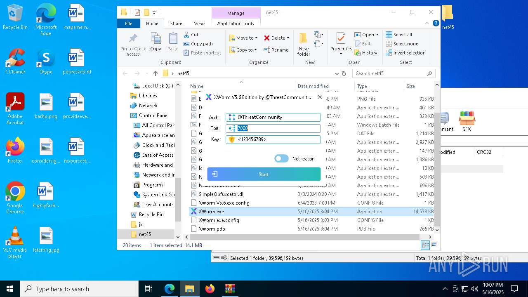This screenshot has width=528, height=297.
Task: Click History in the Open group
Action: tap(366, 53)
